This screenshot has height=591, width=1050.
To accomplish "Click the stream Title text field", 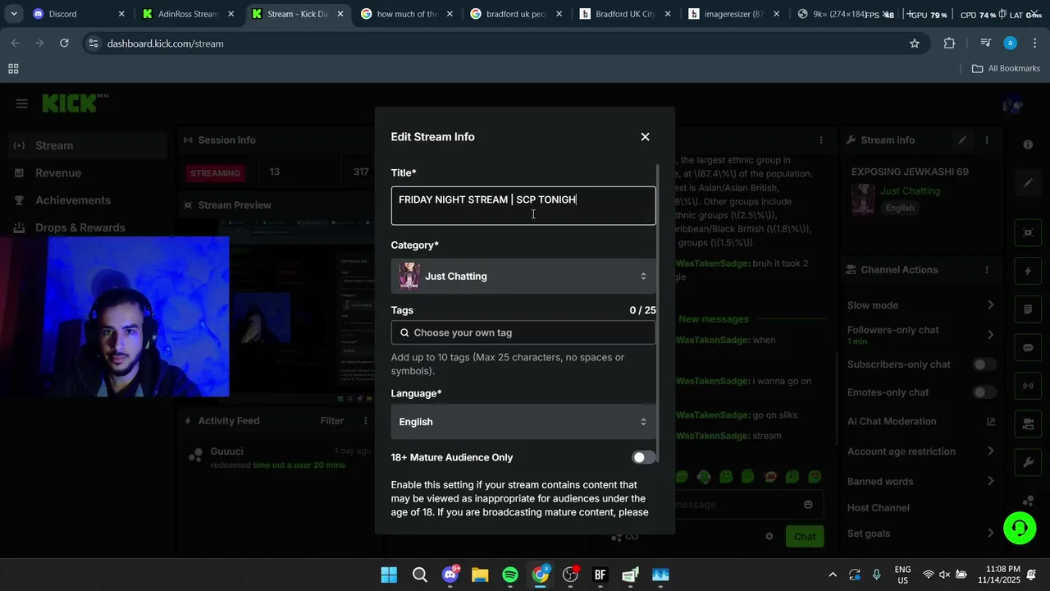I will (523, 205).
